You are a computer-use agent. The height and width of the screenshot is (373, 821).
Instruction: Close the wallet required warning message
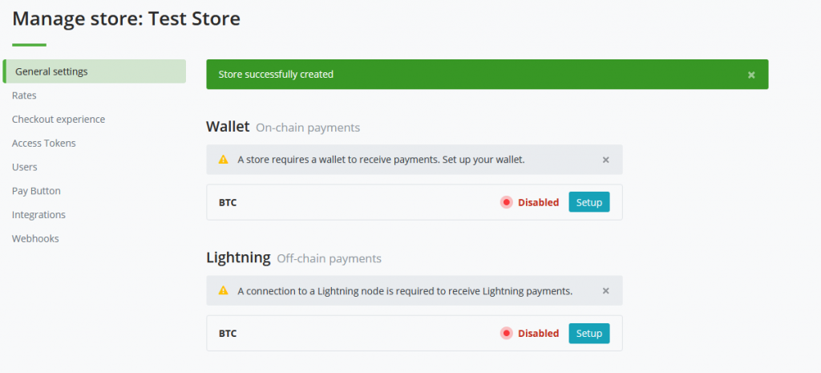point(605,160)
